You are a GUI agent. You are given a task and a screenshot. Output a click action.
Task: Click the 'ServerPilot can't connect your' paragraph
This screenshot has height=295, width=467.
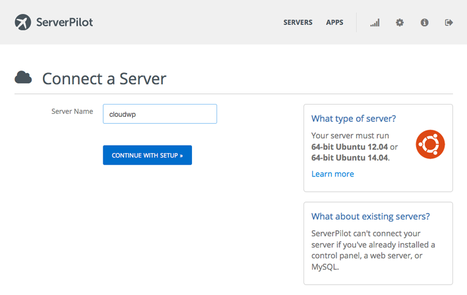point(373,250)
